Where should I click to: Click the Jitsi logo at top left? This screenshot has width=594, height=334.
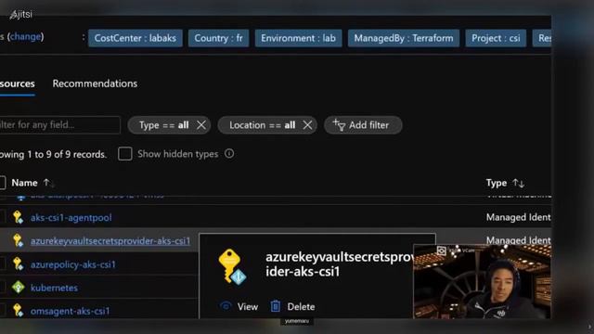(x=20, y=15)
